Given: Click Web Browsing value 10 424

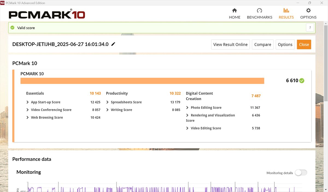Looking at the screenshot, I should [x=95, y=117].
